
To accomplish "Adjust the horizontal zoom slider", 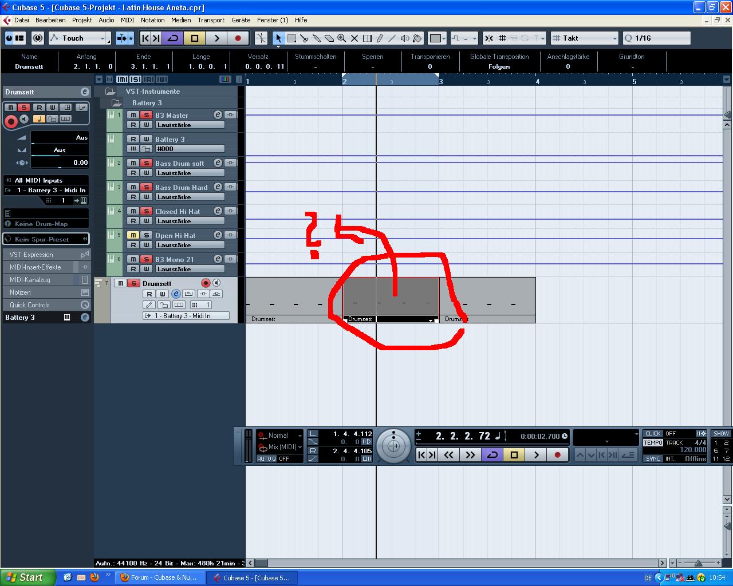I will [698, 563].
